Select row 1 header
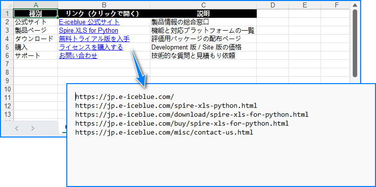This screenshot has height=187, width=376. [7, 13]
